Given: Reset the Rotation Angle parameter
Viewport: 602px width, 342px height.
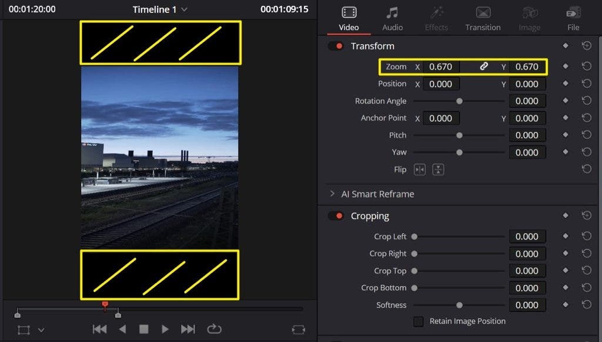Looking at the screenshot, I should (587, 101).
